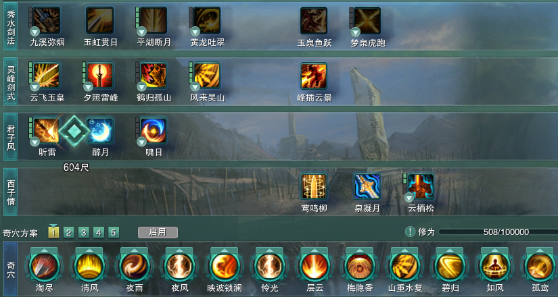Select talent scheme 1 tab
This screenshot has height=297, width=558.
pyautogui.click(x=53, y=233)
